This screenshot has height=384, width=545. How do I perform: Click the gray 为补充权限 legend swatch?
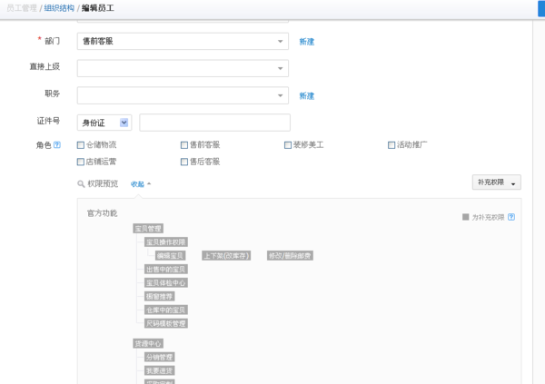(465, 217)
